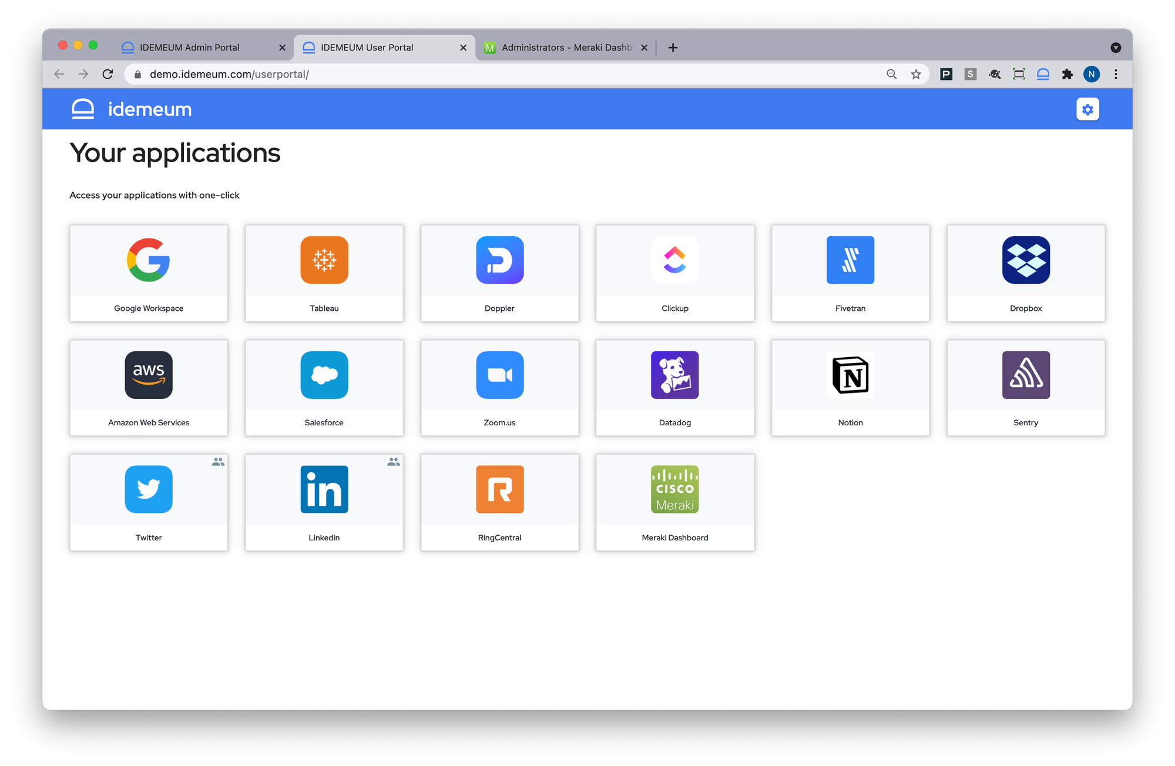The image size is (1175, 766).
Task: Open the RingCentral app icon
Action: pyautogui.click(x=499, y=489)
